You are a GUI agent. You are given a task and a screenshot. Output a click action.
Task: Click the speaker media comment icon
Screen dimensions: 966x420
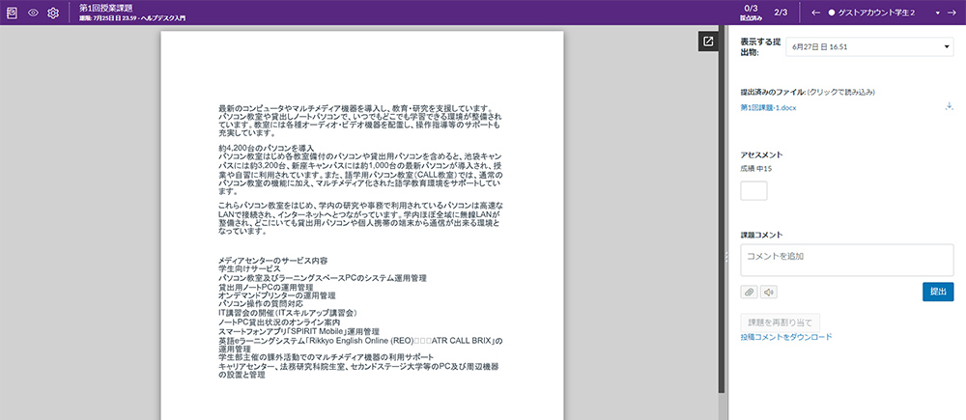(x=768, y=292)
